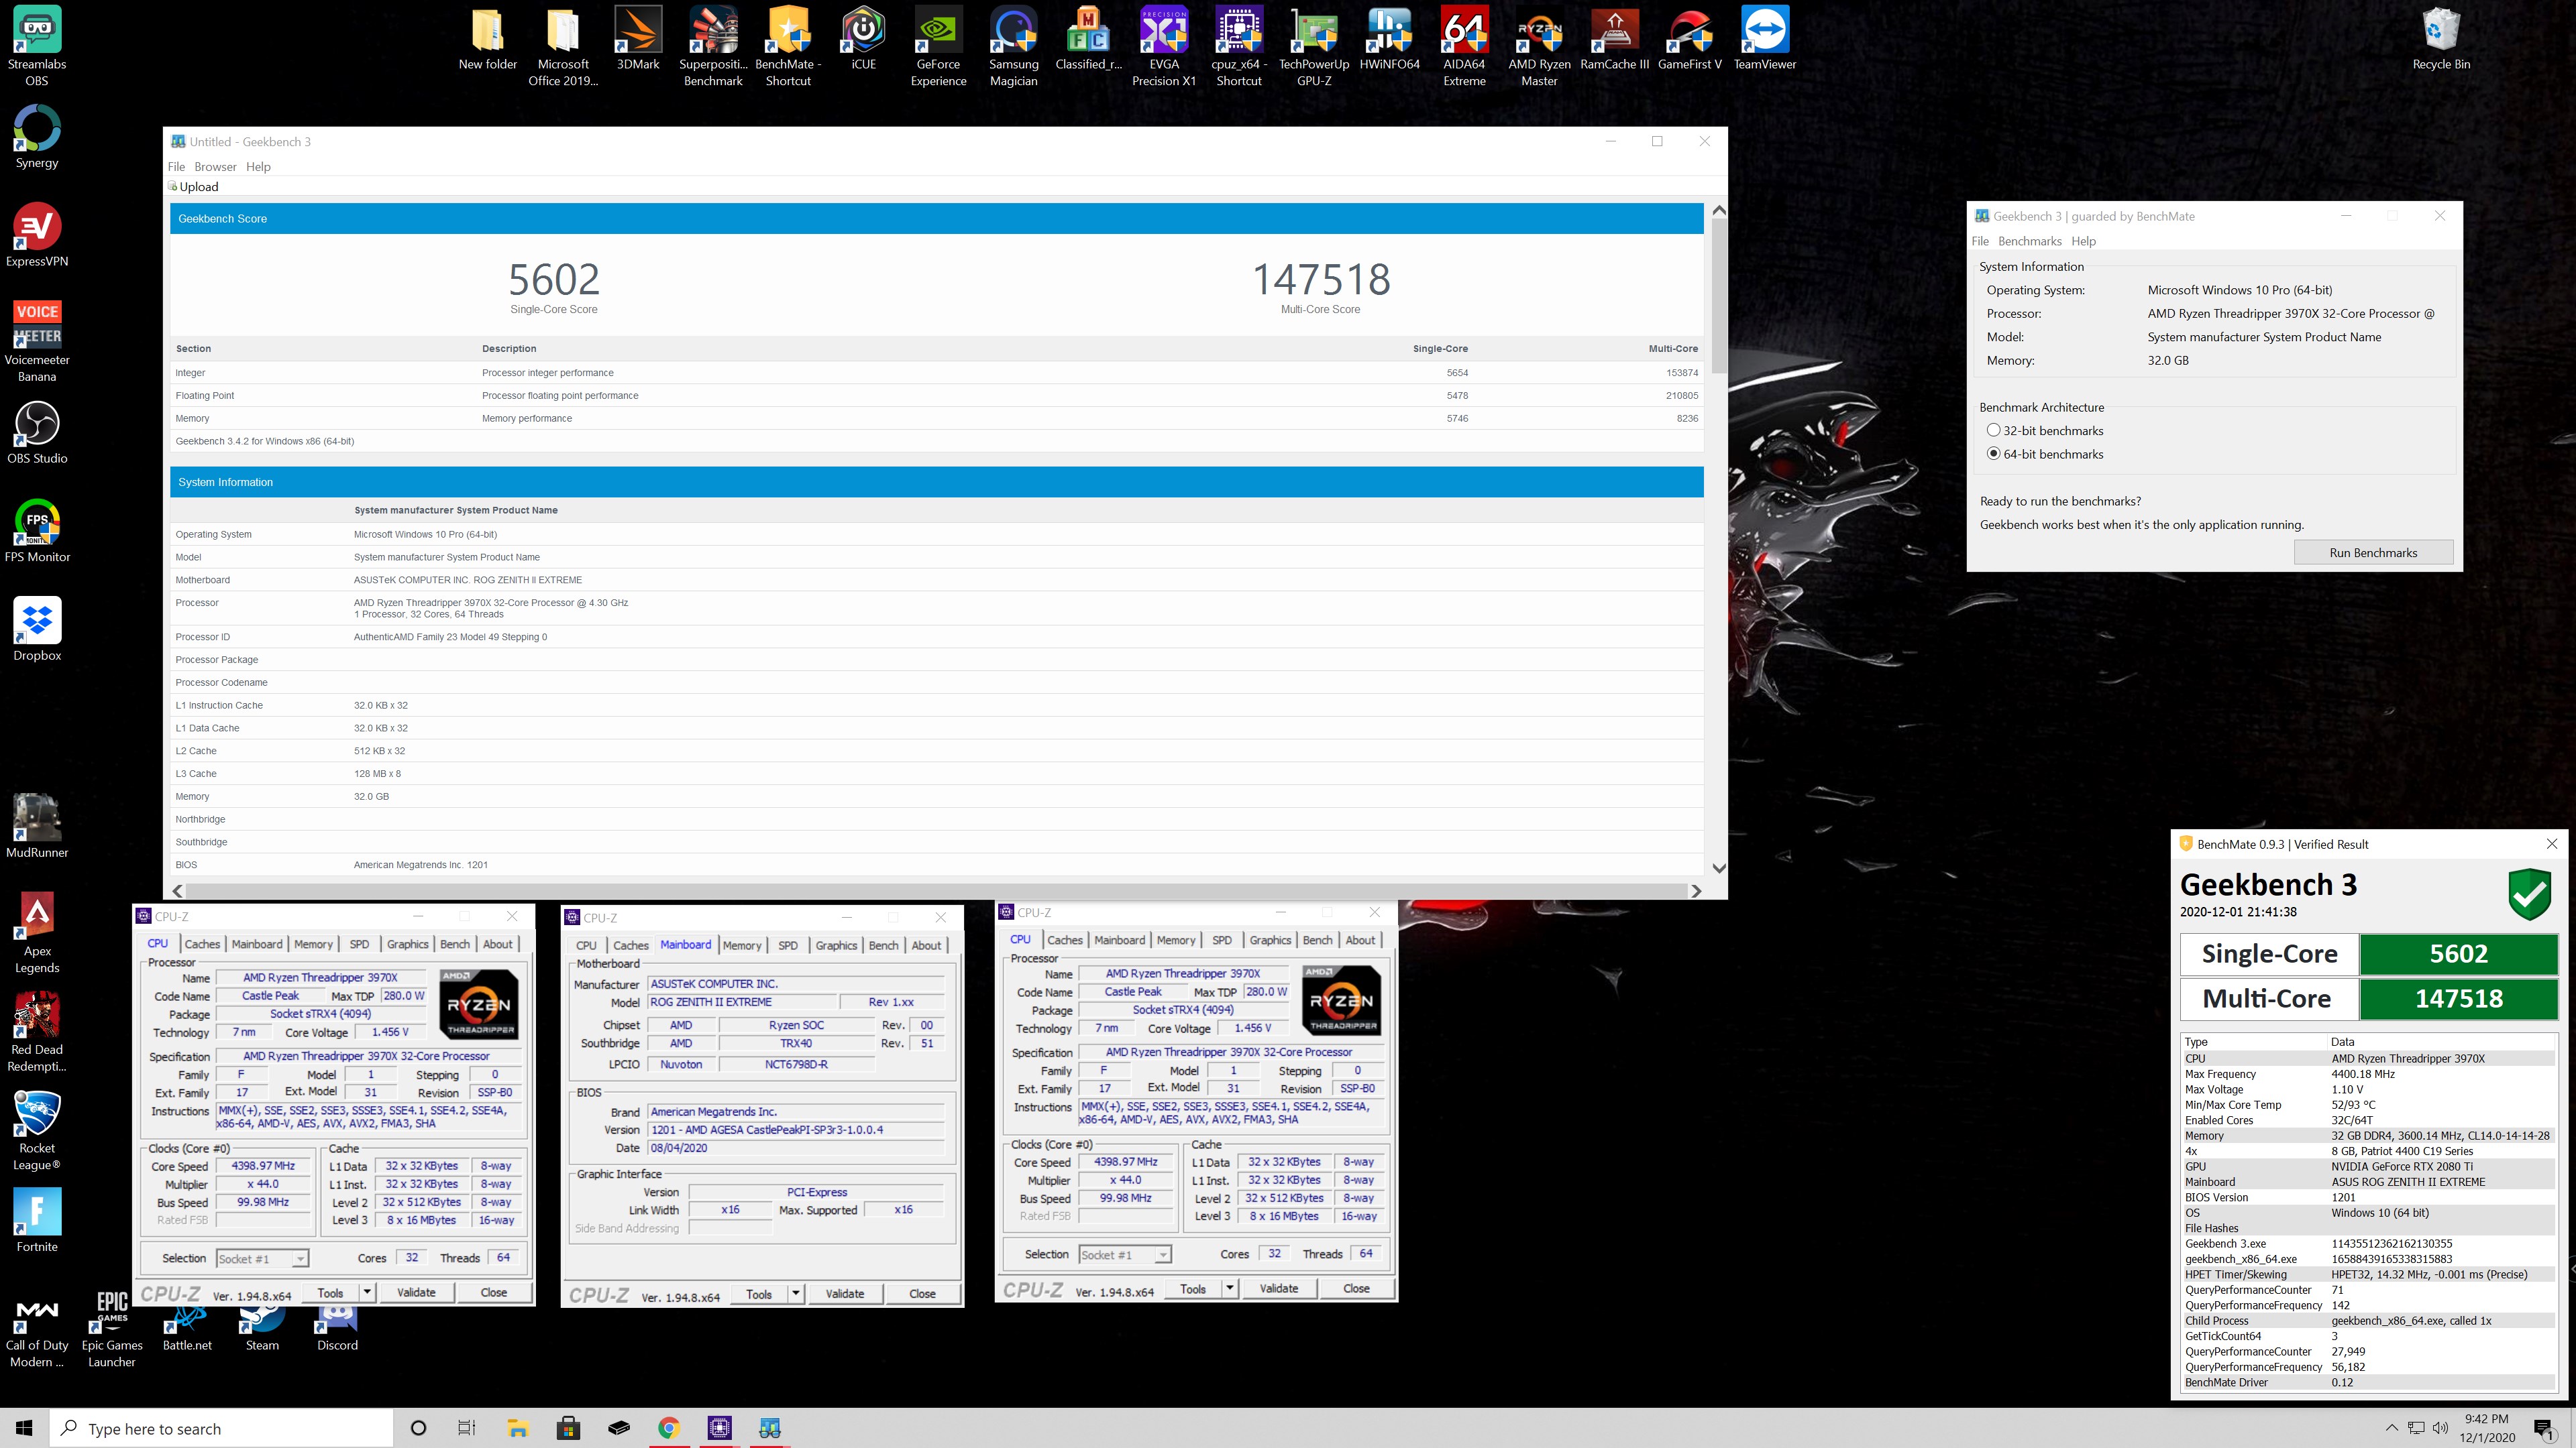
Task: Click Upload in the Geekbench 3 window
Action: (194, 187)
